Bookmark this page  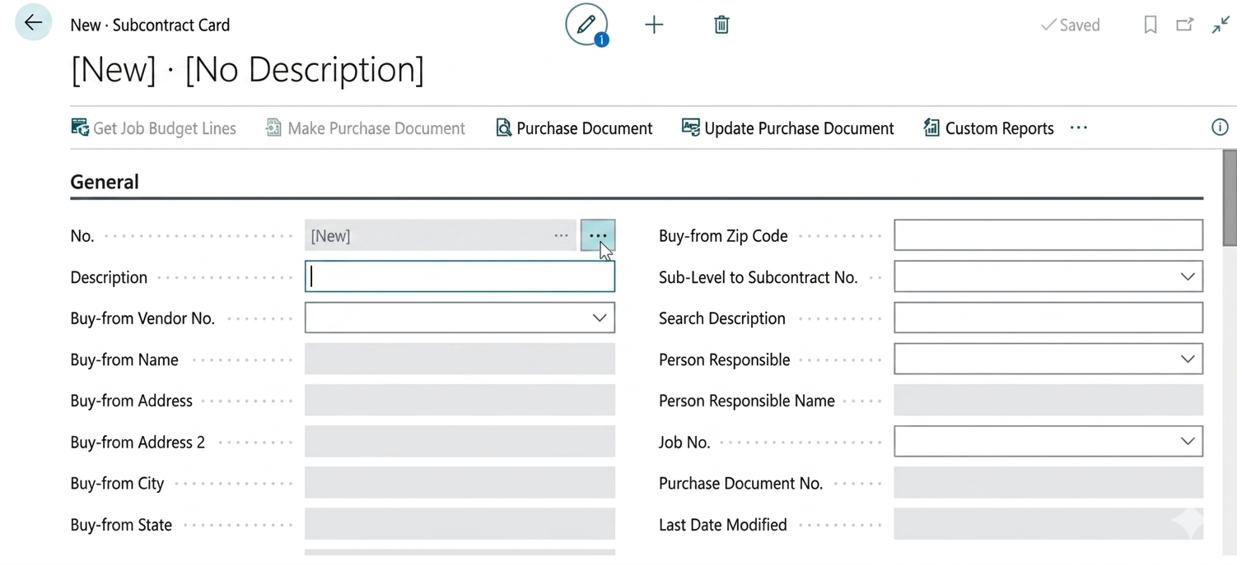1151,25
